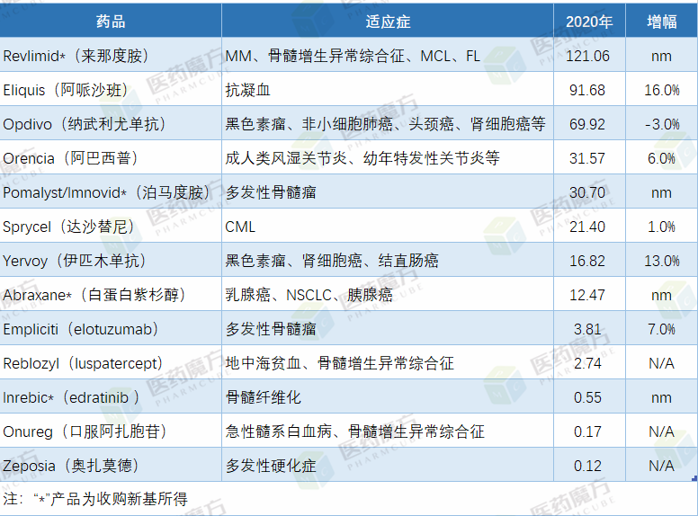Click the Inrebic (edratinib) cell

click(72, 397)
